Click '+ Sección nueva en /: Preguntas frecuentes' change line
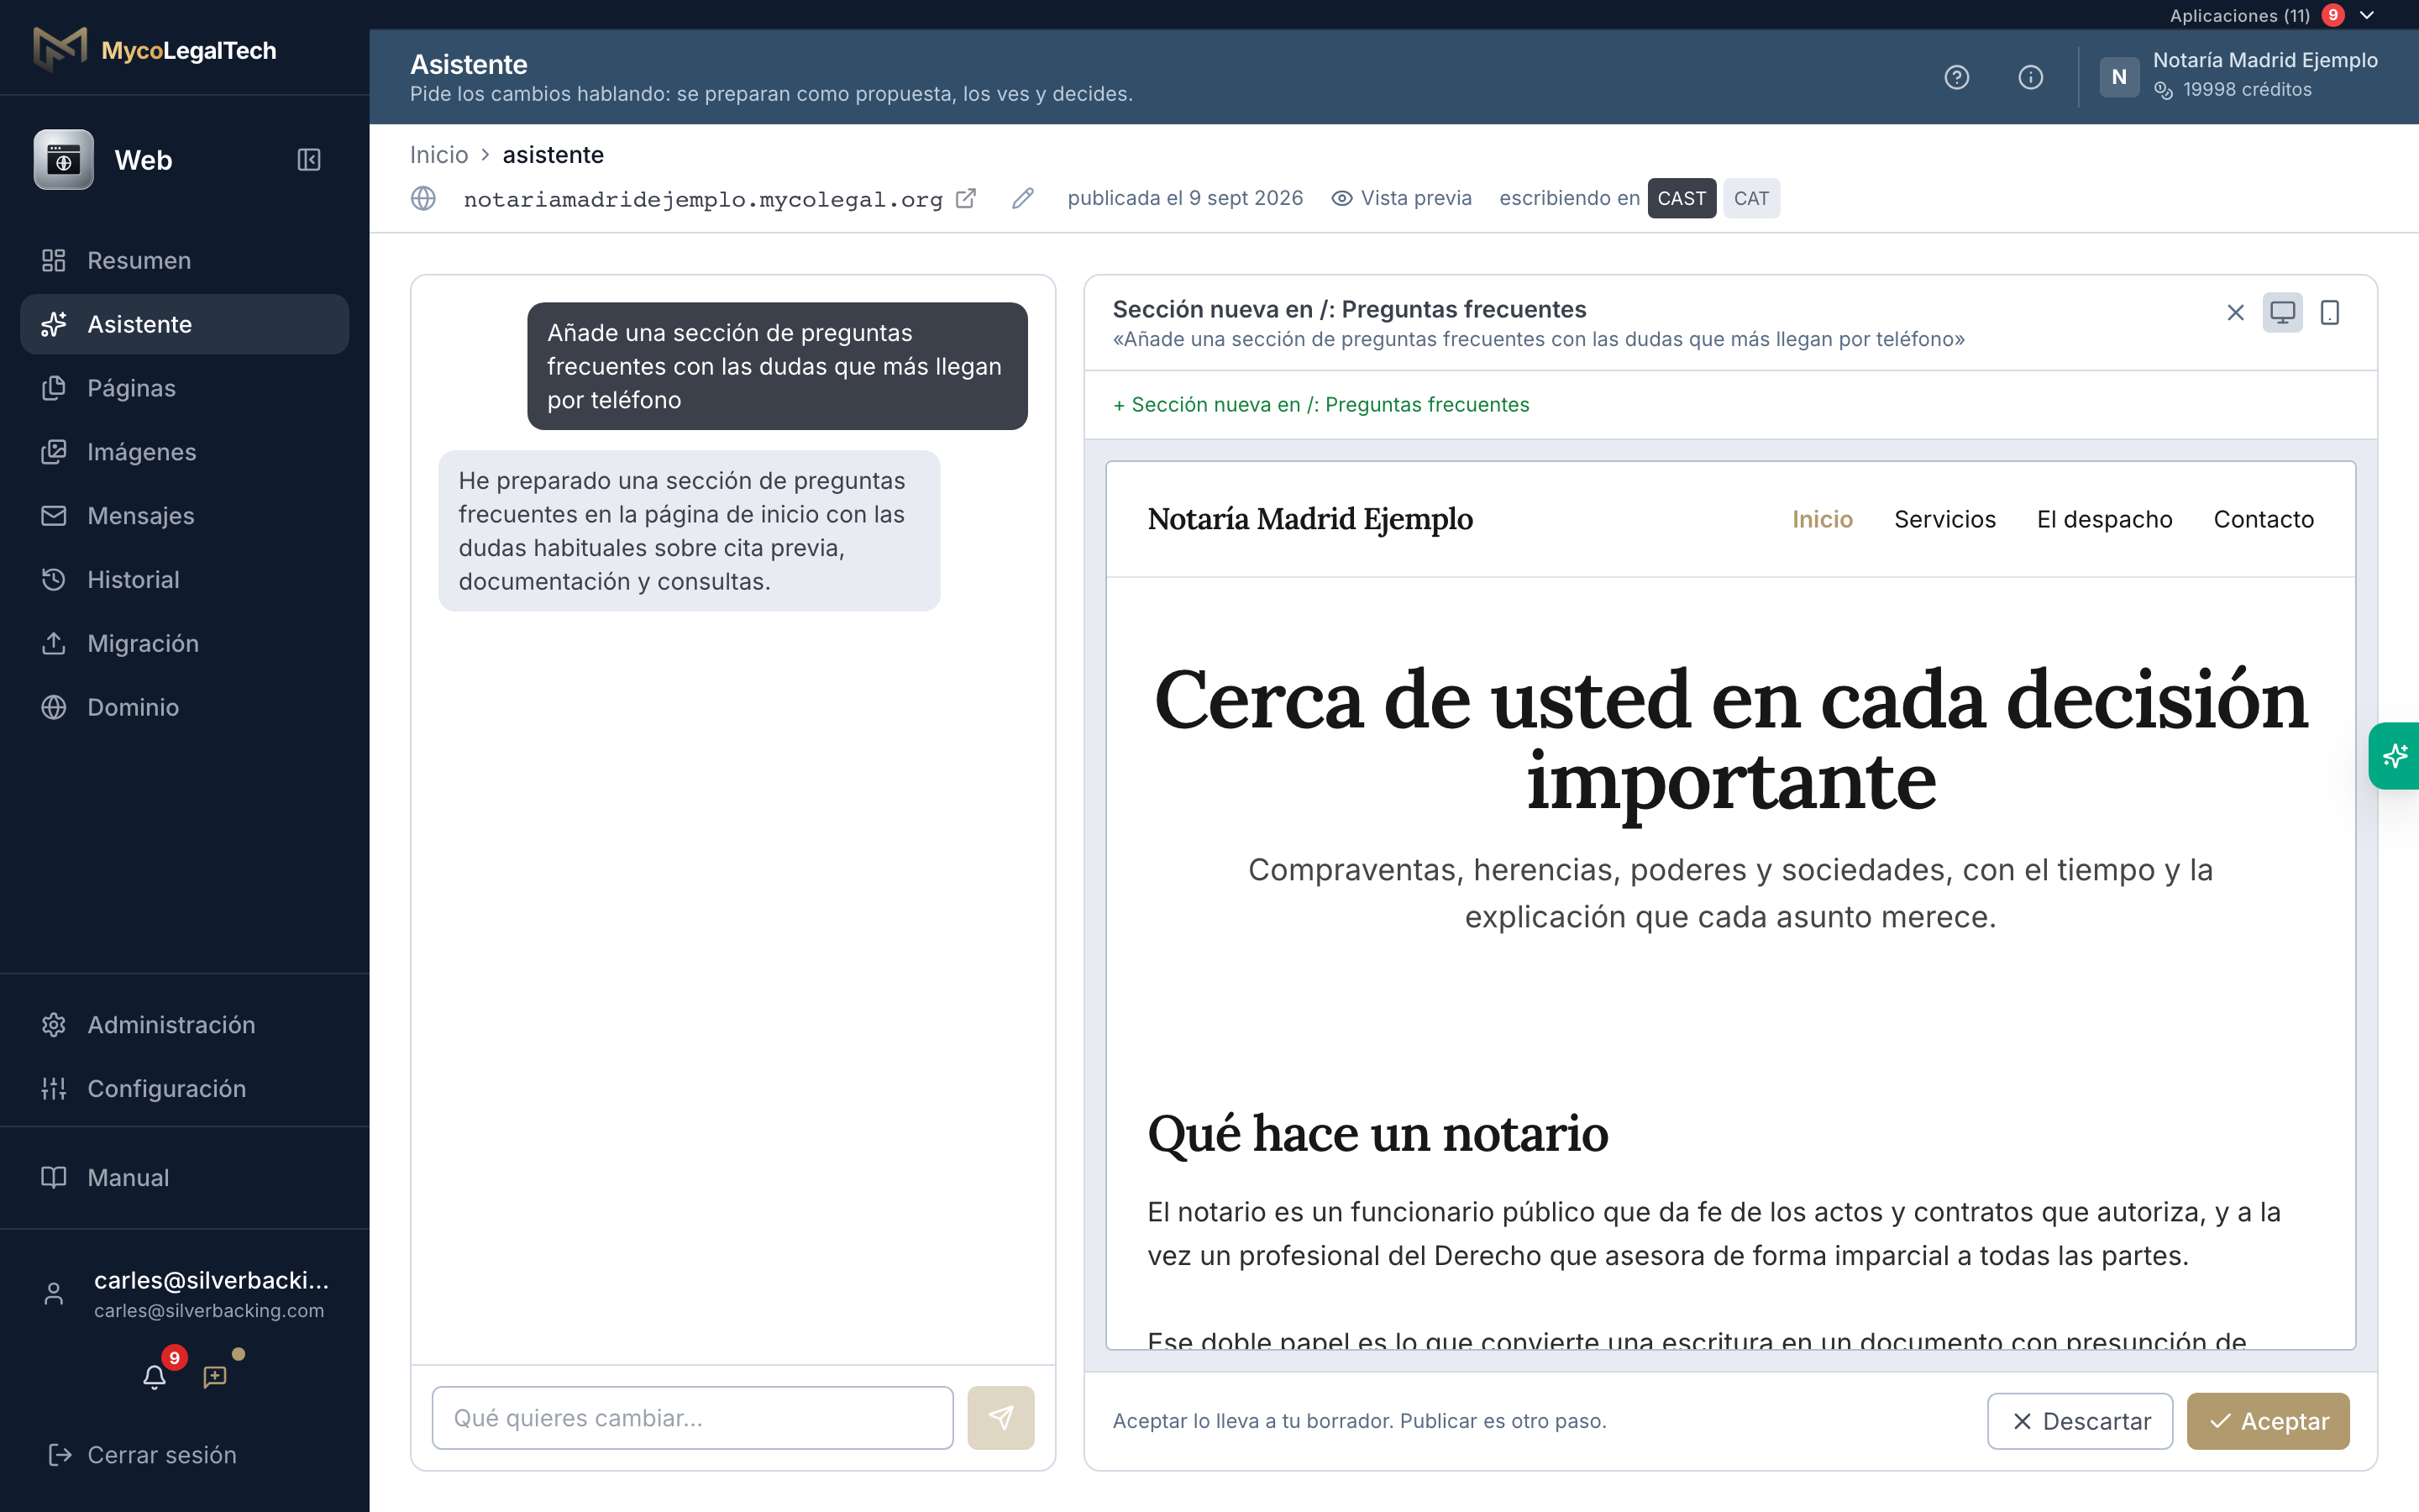The width and height of the screenshot is (2419, 1512). (1320, 404)
